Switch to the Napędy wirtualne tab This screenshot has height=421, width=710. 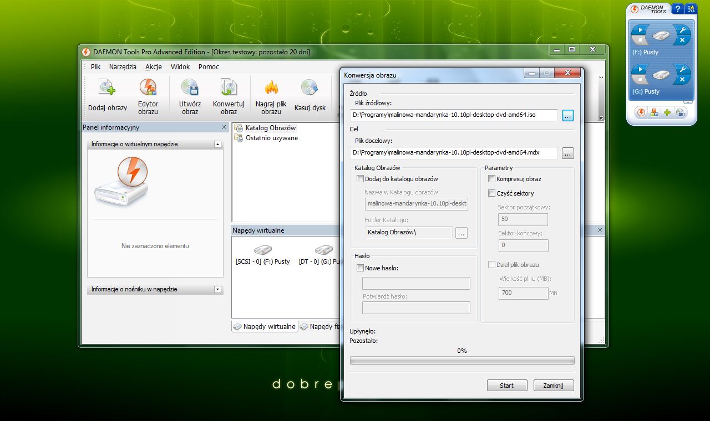265,326
